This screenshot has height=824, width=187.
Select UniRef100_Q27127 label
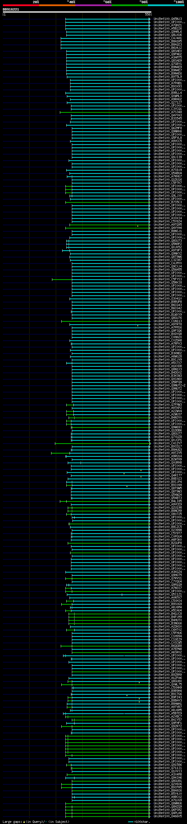168,102
